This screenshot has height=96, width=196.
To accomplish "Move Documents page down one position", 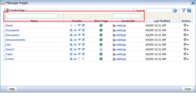I will click(x=79, y=30).
